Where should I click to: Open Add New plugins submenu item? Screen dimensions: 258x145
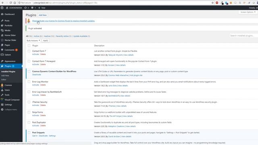coord(5,76)
